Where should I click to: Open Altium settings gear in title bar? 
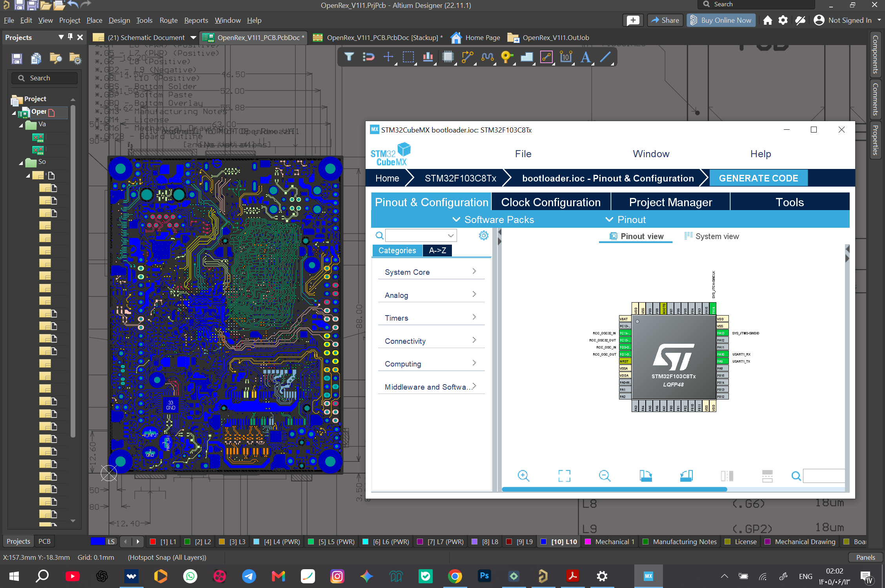783,20
